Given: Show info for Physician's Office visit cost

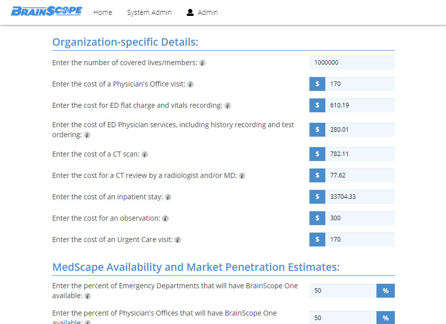Looking at the screenshot, I should (x=190, y=84).
